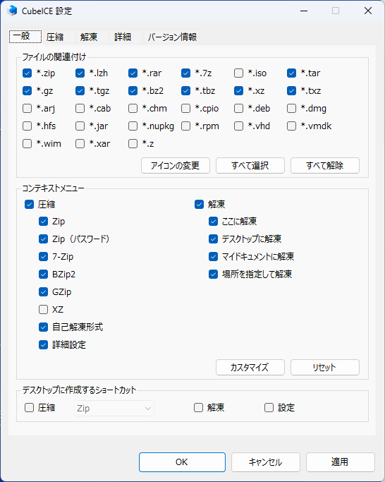Enable the *.vhd file association

tap(238, 126)
